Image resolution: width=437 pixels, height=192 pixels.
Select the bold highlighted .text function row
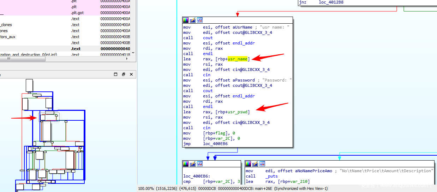point(65,49)
